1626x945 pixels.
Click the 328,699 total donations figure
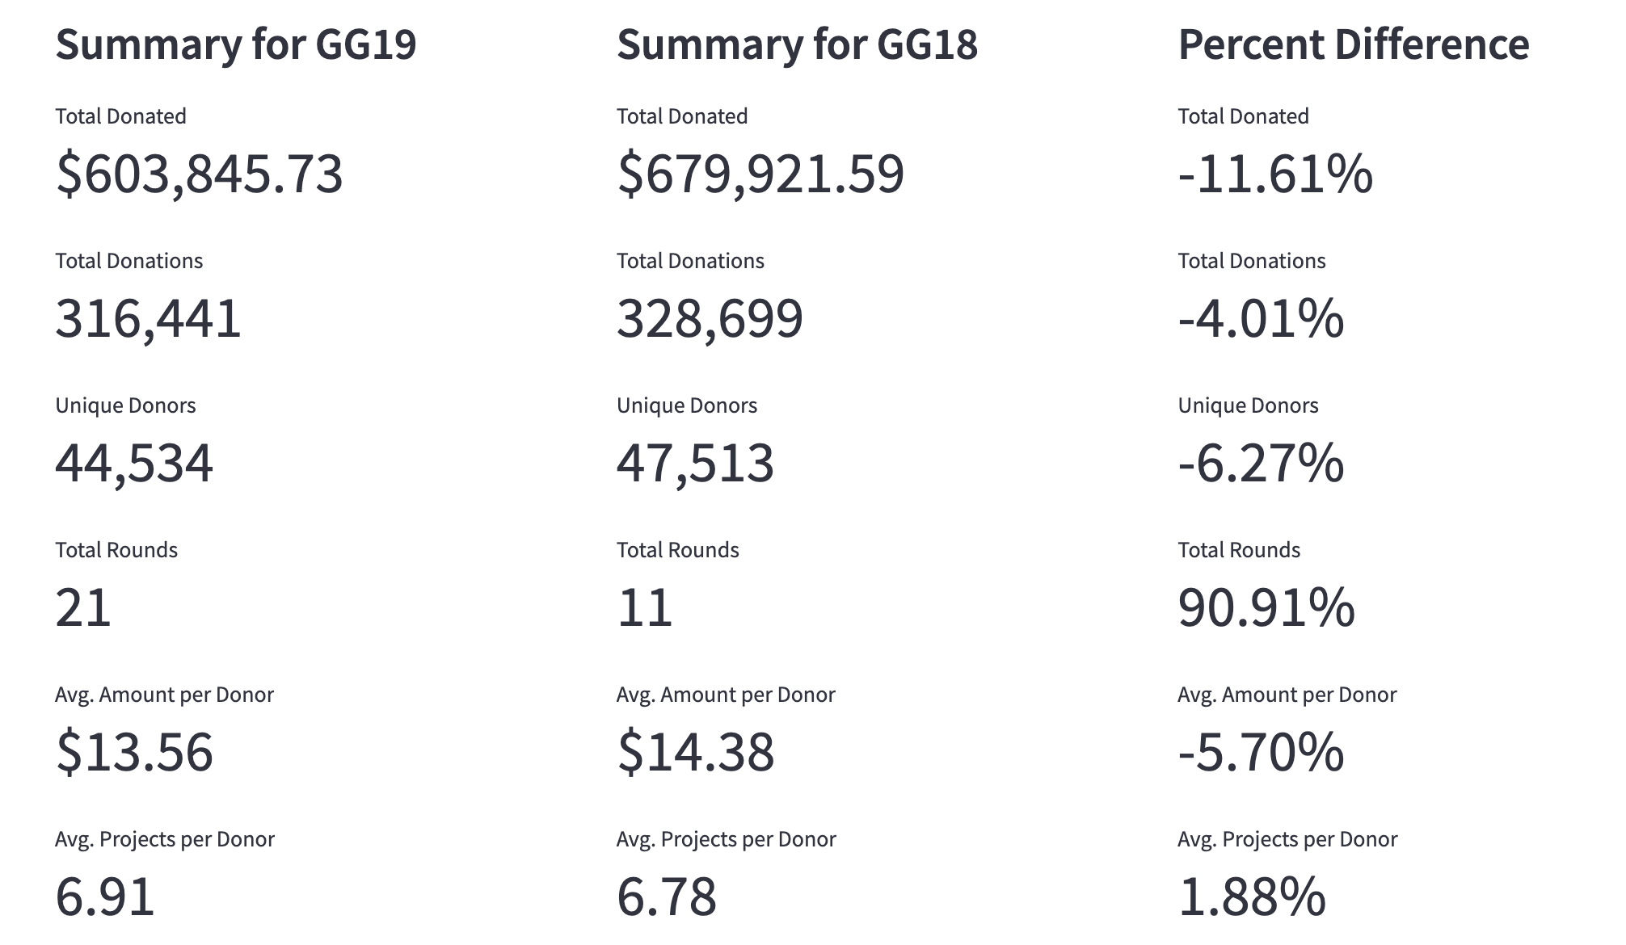coord(710,318)
